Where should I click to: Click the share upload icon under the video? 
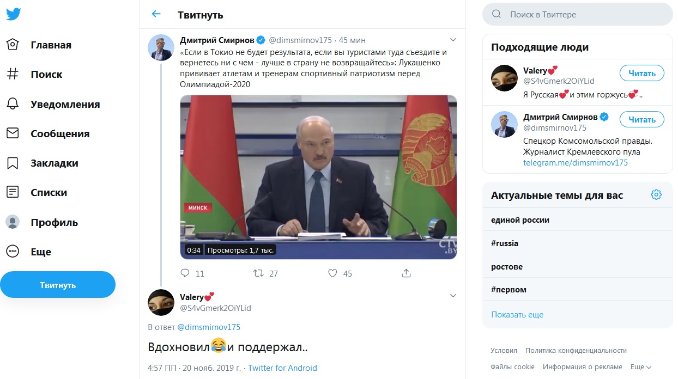click(406, 273)
